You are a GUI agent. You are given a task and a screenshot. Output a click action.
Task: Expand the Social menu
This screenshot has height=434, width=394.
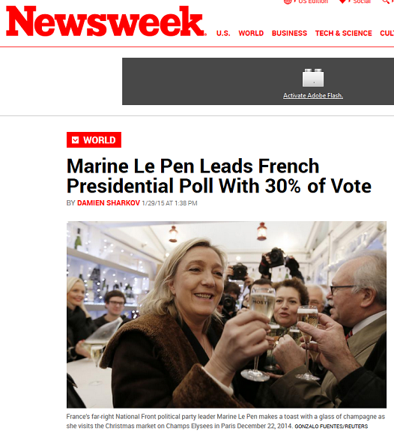(362, 1)
